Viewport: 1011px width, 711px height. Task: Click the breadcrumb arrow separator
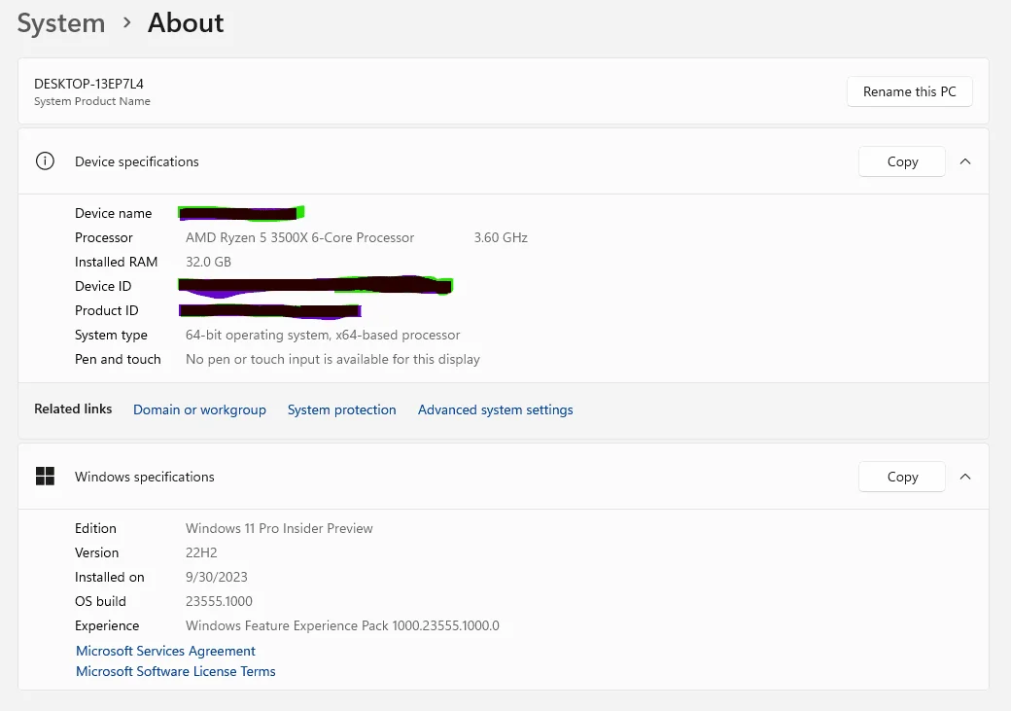click(127, 23)
